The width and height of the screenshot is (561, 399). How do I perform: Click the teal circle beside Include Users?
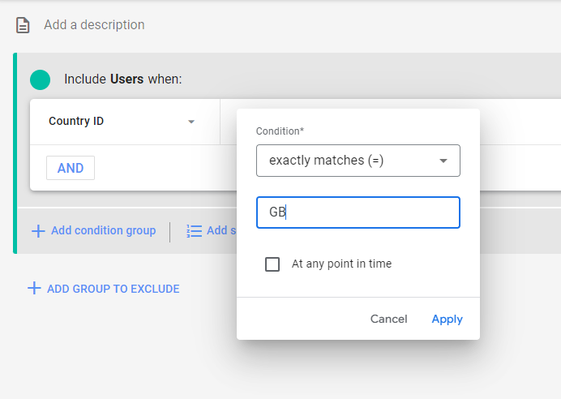click(40, 79)
